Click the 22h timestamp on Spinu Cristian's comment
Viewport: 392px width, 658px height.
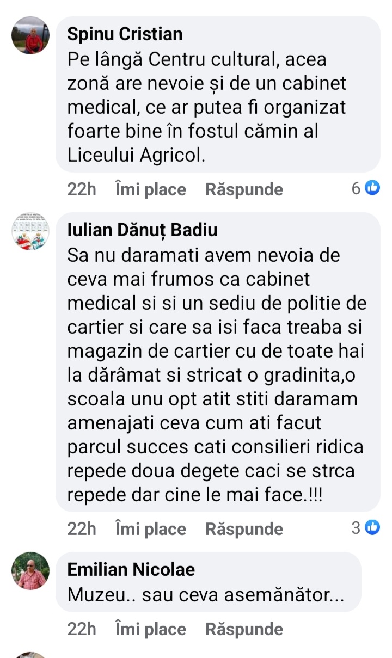pos(82,189)
